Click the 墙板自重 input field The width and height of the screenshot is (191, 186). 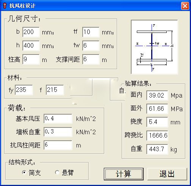pos(58,132)
